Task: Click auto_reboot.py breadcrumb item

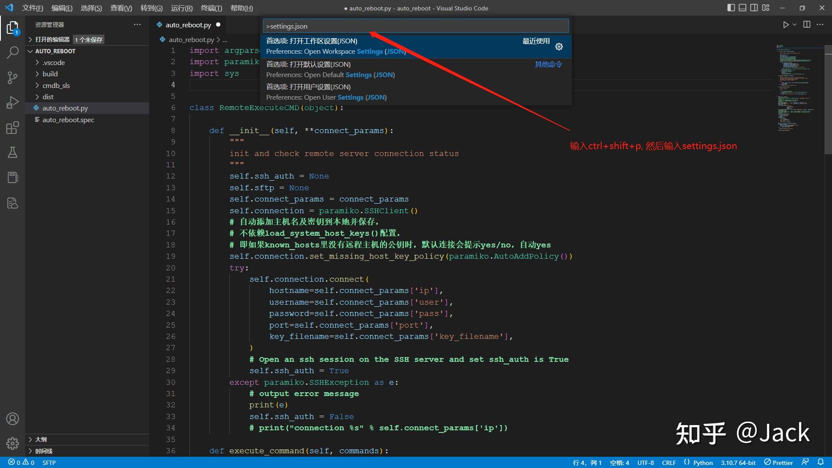Action: click(x=191, y=39)
